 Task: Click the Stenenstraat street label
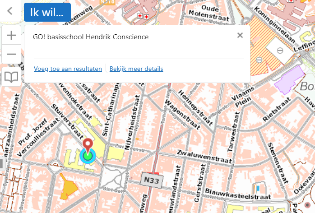pyautogui.click(x=278, y=163)
